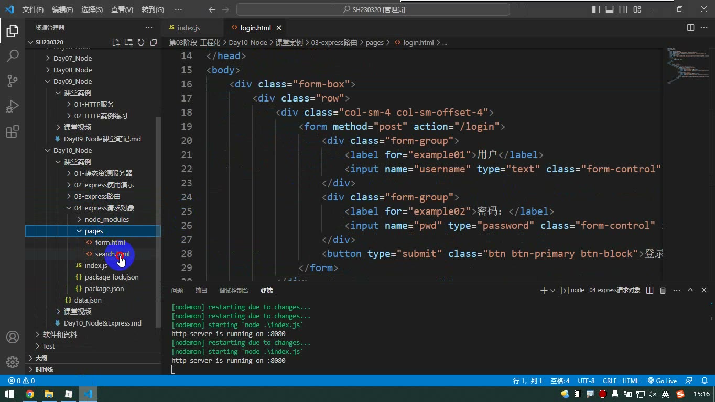Click the title bar search box
This screenshot has width=715, height=402.
point(373,9)
